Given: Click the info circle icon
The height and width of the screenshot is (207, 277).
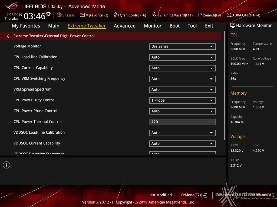Looking at the screenshot, I should pos(6,165).
